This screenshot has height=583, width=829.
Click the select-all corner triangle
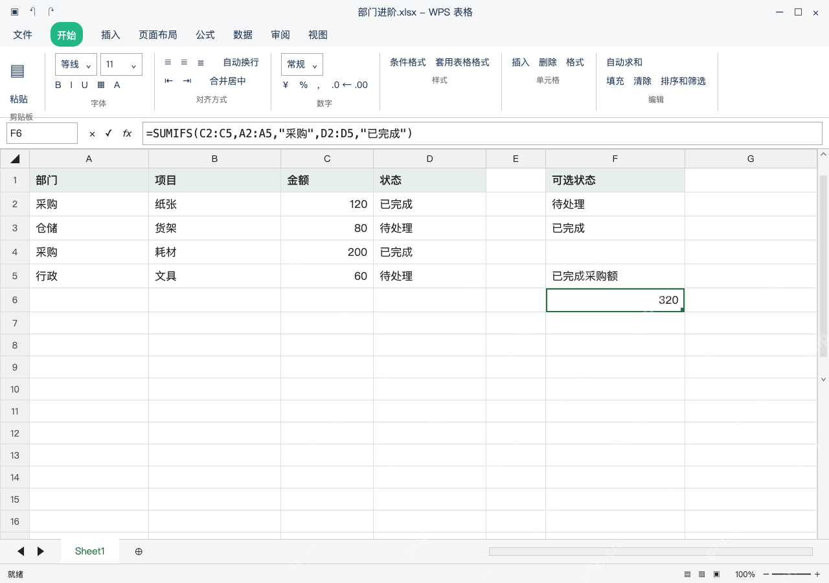click(15, 159)
